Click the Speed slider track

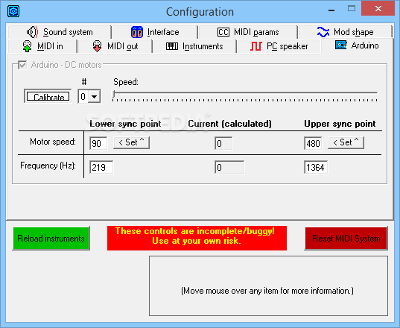tap(245, 93)
